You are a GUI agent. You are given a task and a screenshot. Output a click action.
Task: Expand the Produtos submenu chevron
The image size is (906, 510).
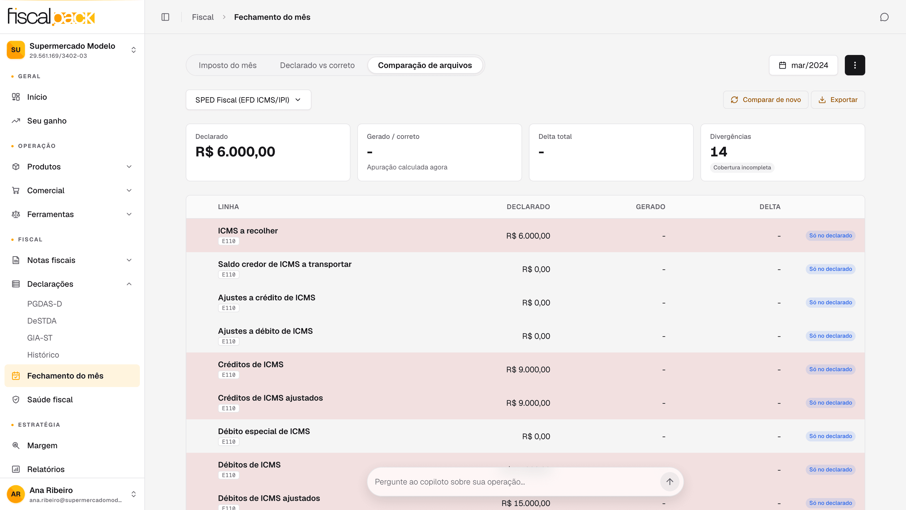129,167
